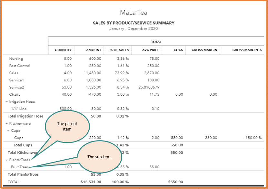Select the COGS column header
The image size is (268, 189).
(x=179, y=50)
